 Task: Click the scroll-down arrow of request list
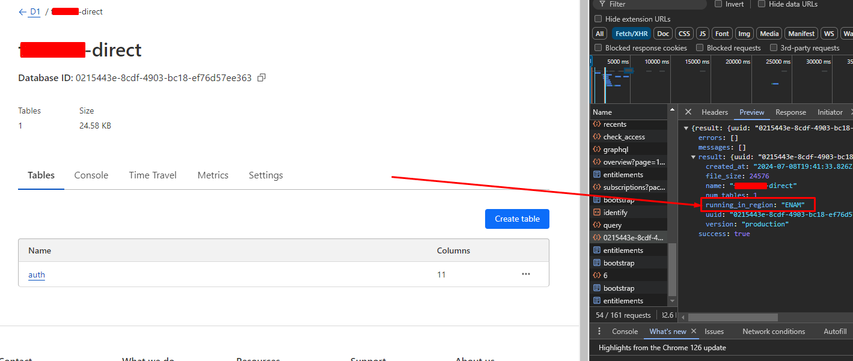[672, 302]
